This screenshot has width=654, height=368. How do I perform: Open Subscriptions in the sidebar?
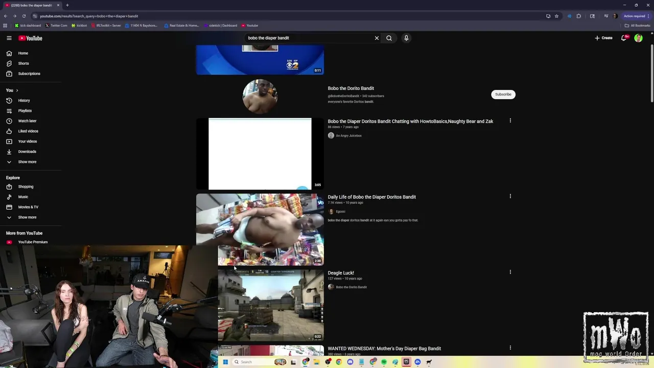29,74
